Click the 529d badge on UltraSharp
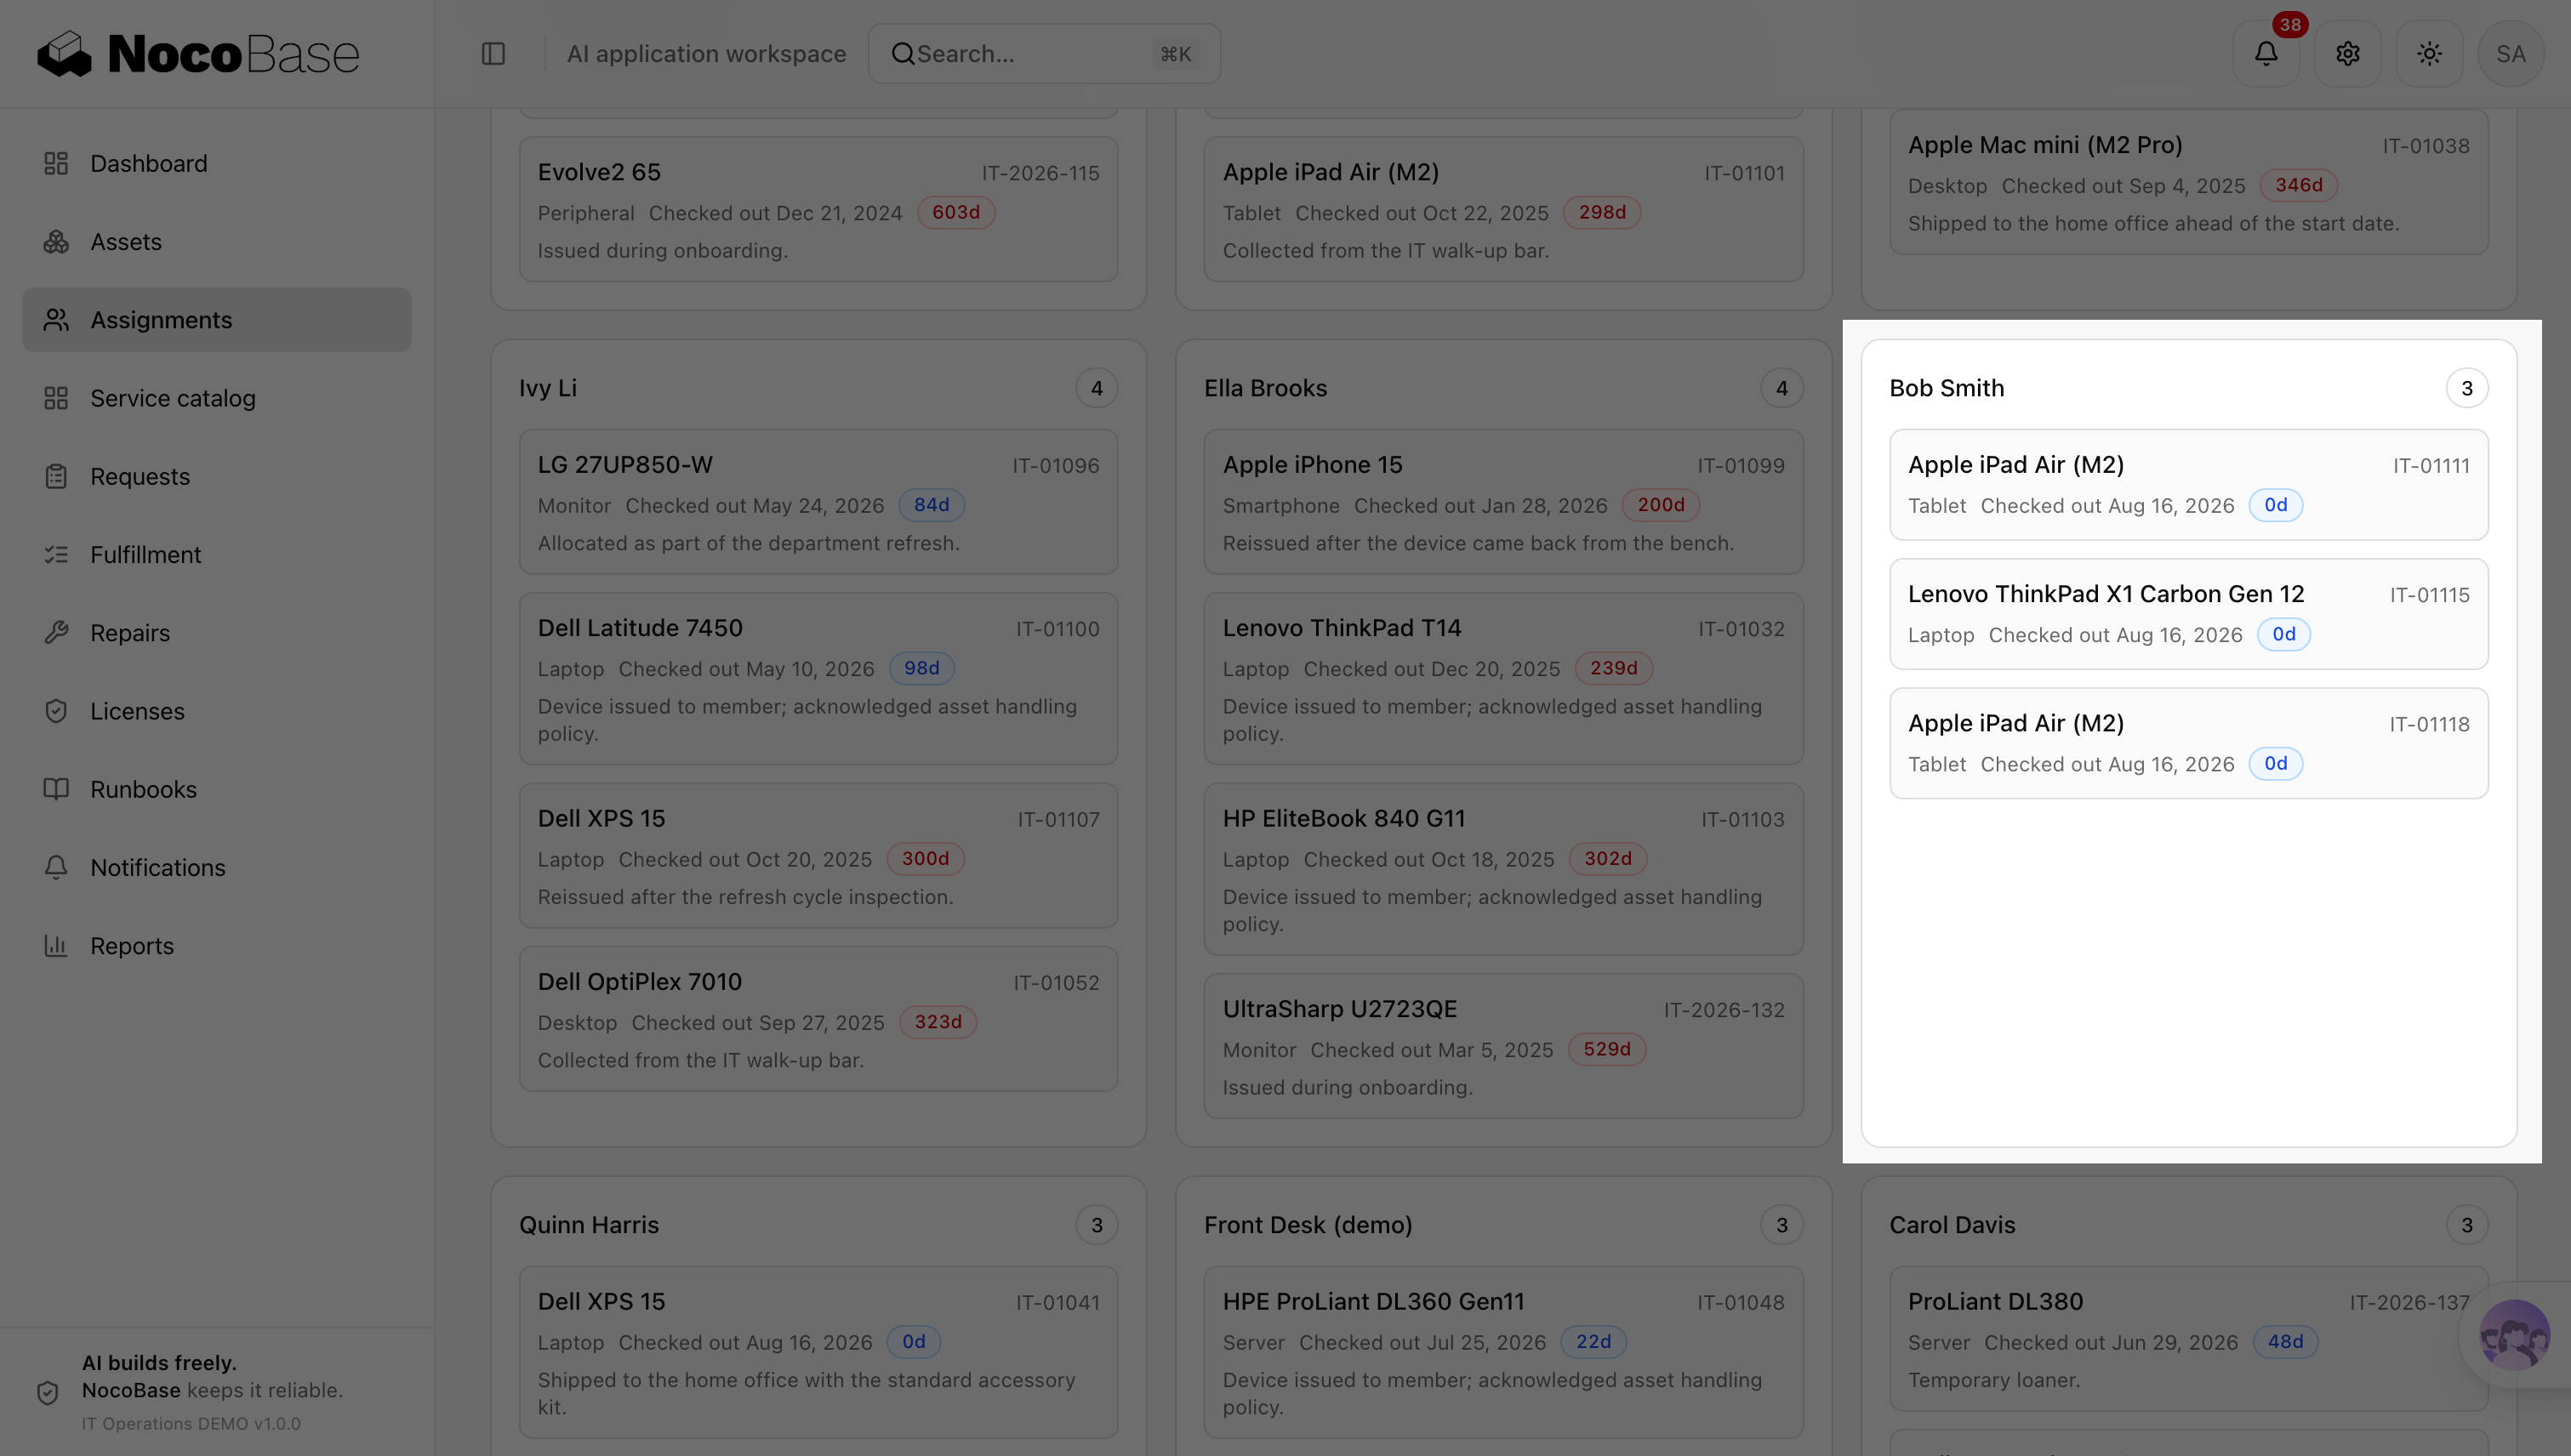The image size is (2571, 1456). 1606,1049
